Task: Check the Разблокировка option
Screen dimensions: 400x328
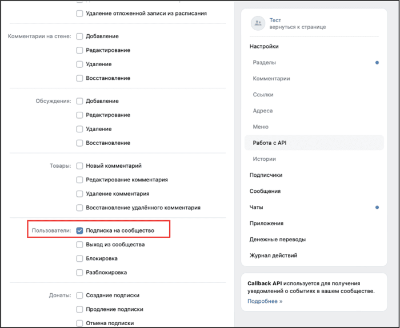Action: 79,273
